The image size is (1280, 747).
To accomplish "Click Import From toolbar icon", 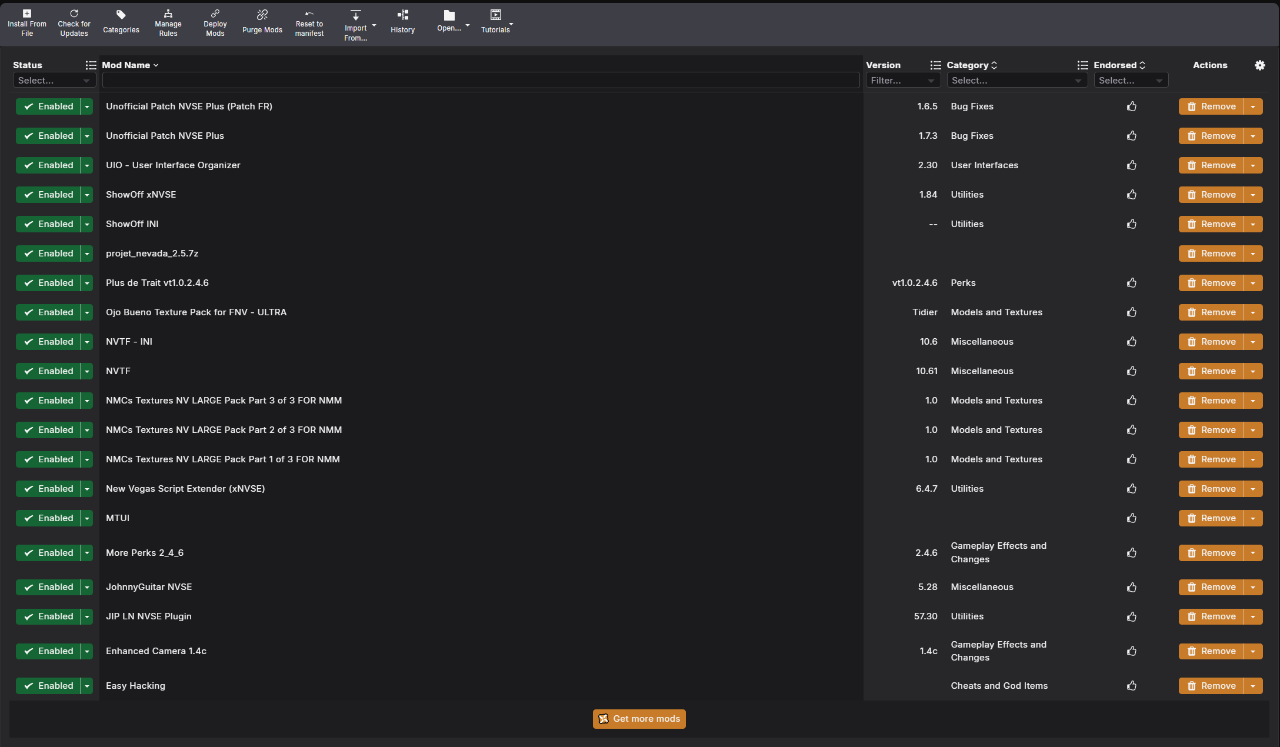I will point(356,15).
